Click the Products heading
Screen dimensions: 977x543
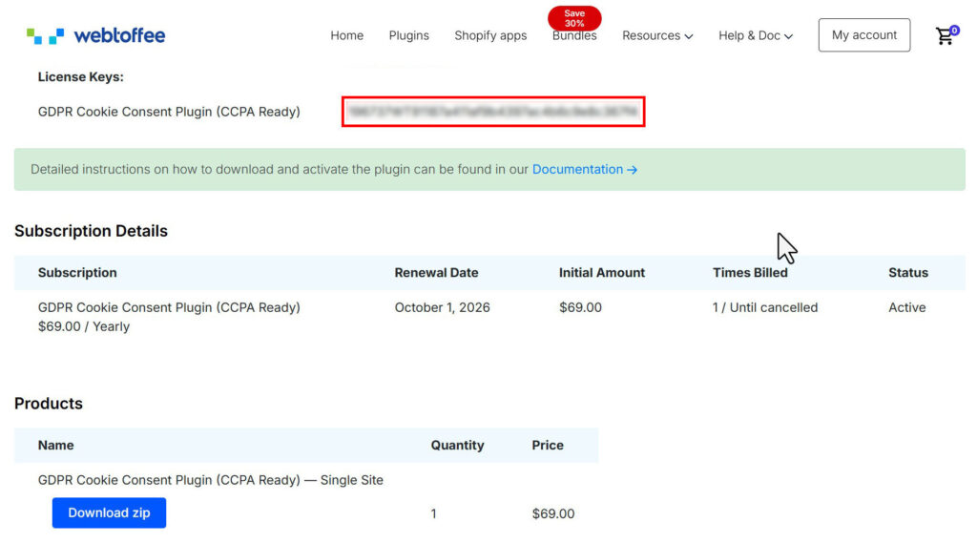pyautogui.click(x=49, y=404)
